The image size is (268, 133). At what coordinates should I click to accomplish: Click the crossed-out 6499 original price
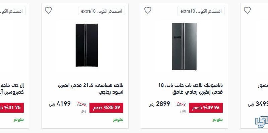(82, 104)
